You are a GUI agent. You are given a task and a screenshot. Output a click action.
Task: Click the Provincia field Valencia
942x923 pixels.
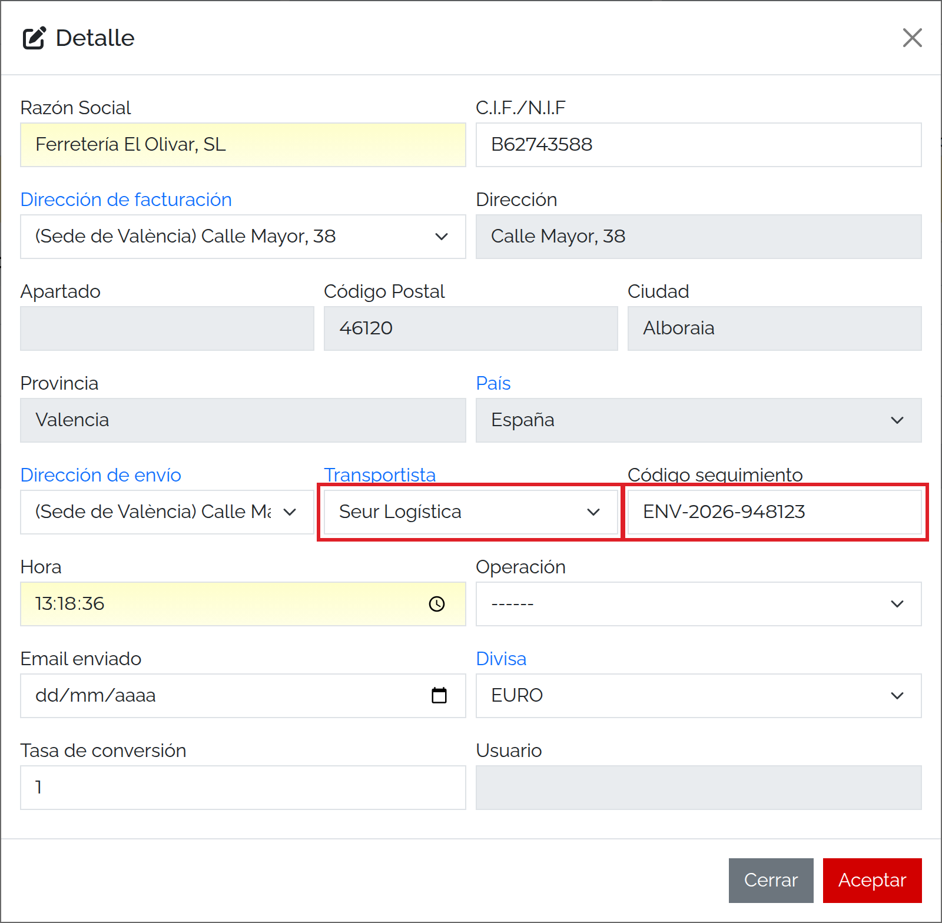point(243,420)
